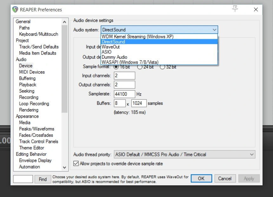The image size is (273, 197).
Task: Open Rendering preferences page
Action: click(x=29, y=110)
